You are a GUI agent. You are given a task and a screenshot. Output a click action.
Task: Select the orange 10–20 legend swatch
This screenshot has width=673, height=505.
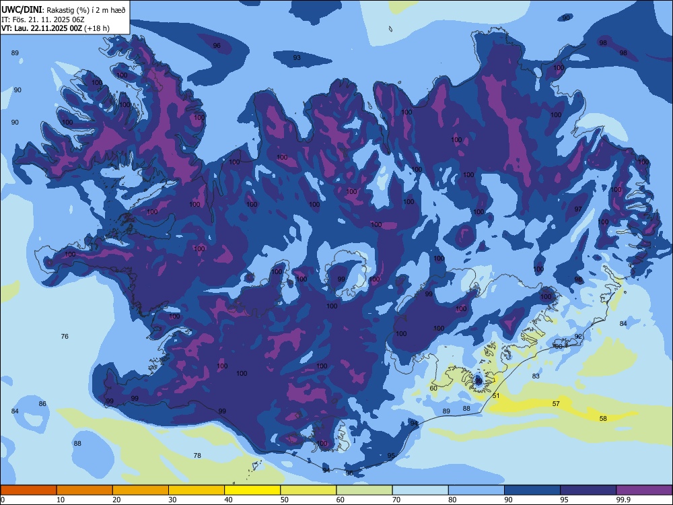[x=85, y=490]
